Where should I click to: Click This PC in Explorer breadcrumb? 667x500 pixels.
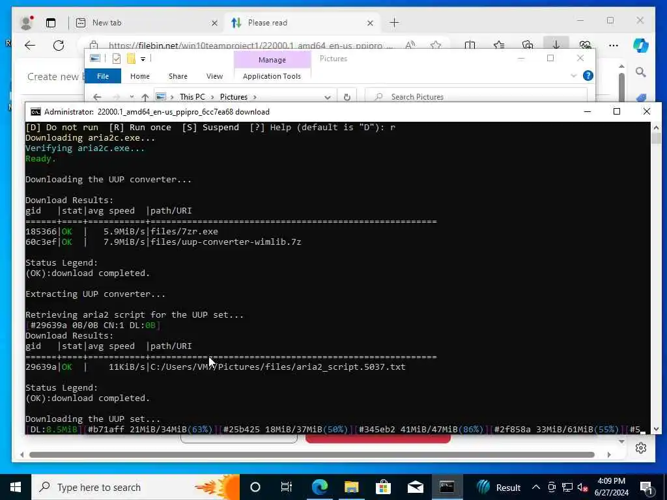192,97
